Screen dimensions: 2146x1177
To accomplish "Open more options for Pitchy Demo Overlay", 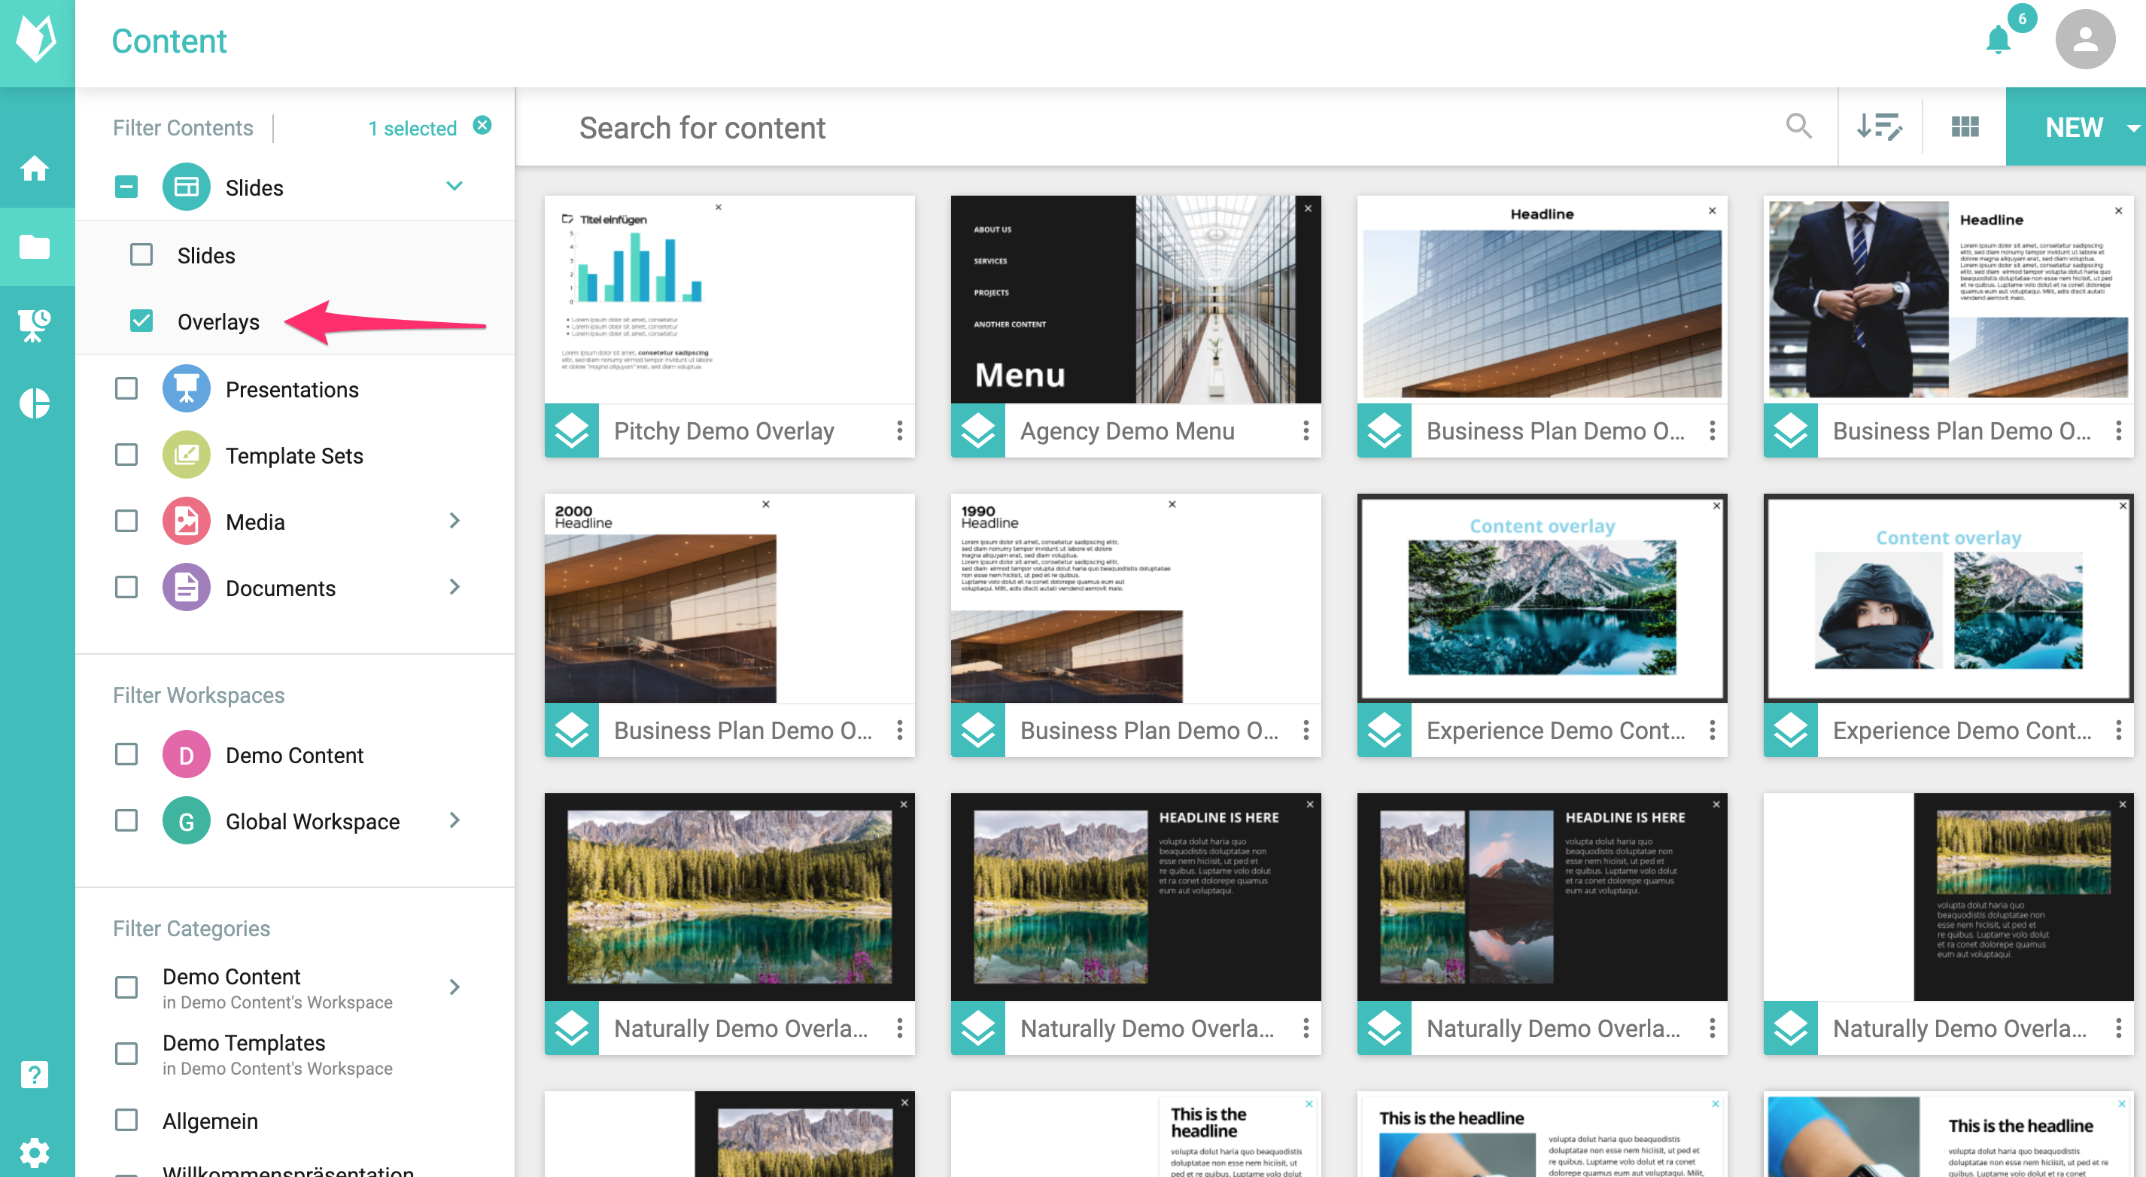I will [900, 430].
